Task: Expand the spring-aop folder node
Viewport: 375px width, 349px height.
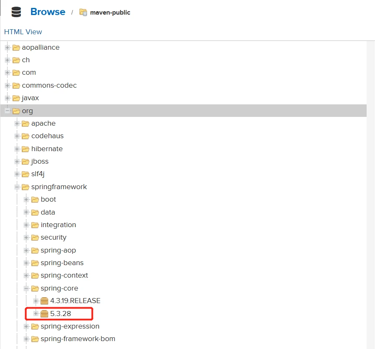Action: pyautogui.click(x=26, y=250)
